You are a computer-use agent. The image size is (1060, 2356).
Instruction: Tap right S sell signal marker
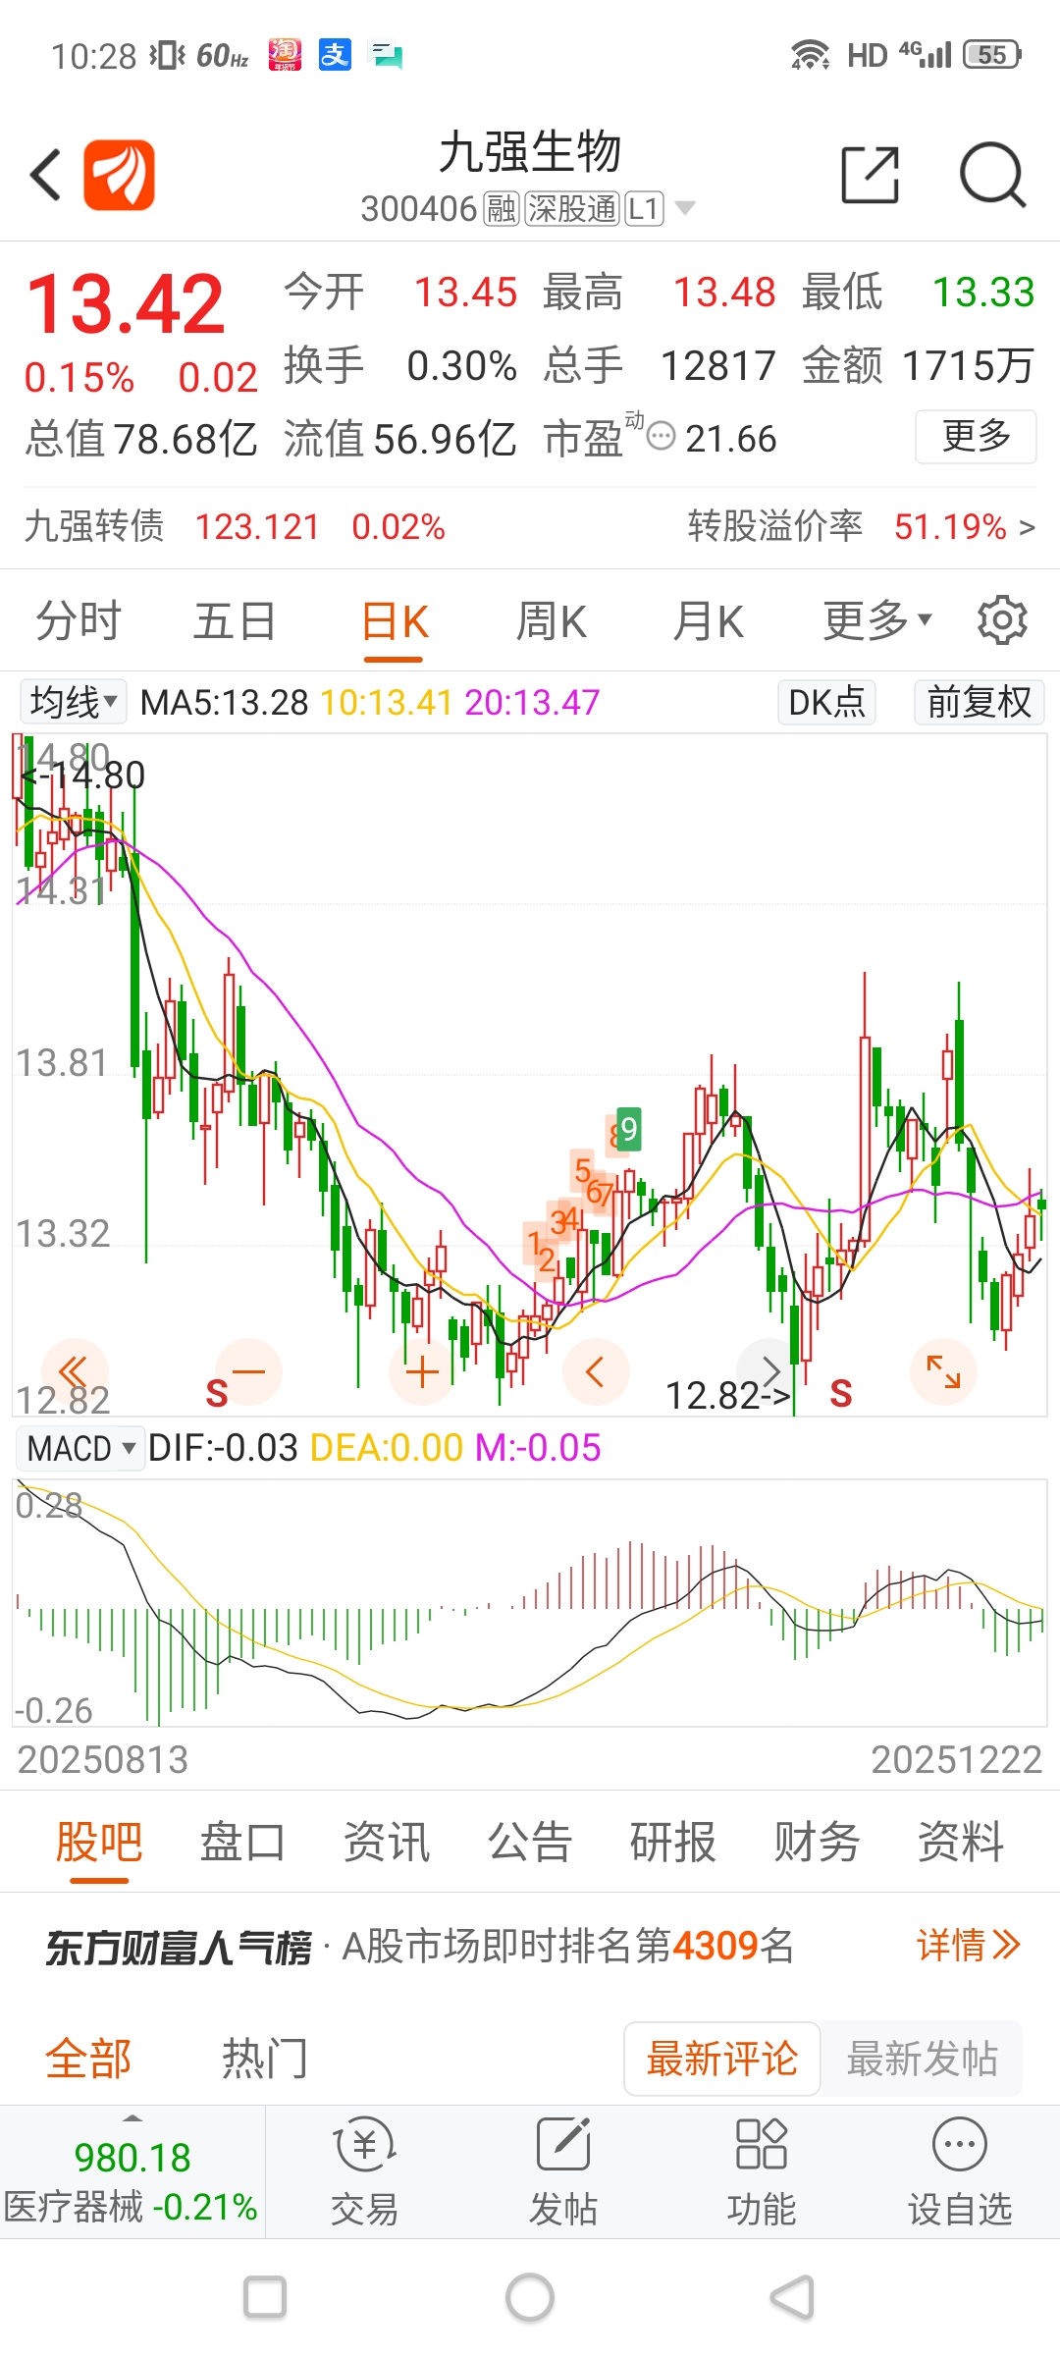point(841,1393)
